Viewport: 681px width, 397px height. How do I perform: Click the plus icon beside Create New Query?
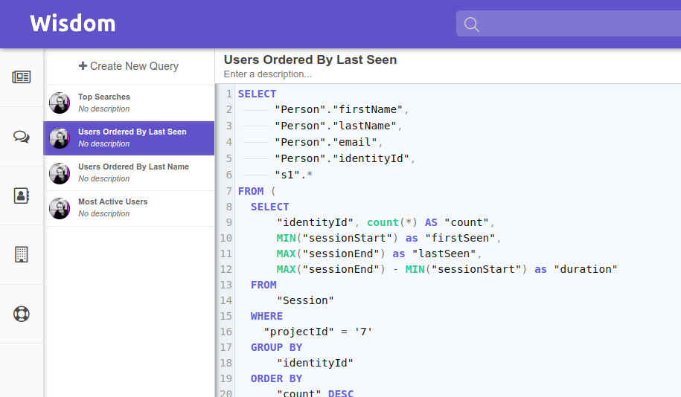coord(83,66)
